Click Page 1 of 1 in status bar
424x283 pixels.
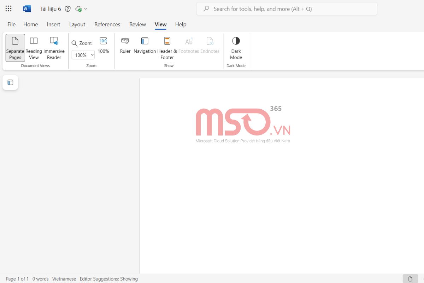point(17,279)
